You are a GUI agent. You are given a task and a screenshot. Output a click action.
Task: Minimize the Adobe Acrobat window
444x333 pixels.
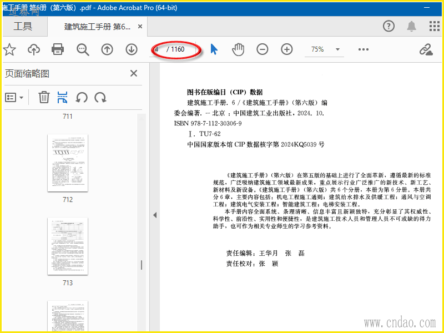(427, 8)
